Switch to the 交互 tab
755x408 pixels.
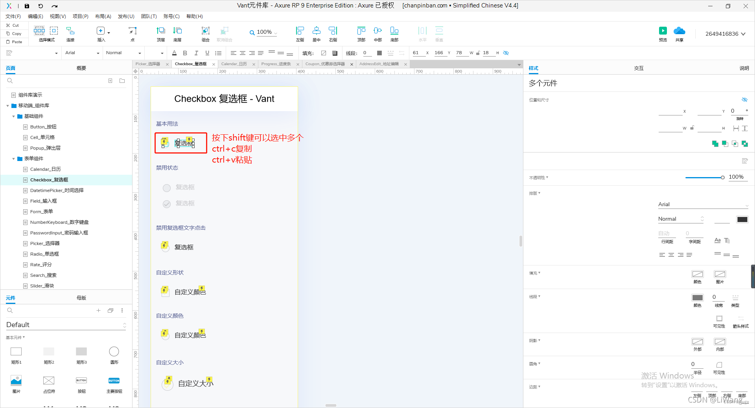tap(639, 68)
